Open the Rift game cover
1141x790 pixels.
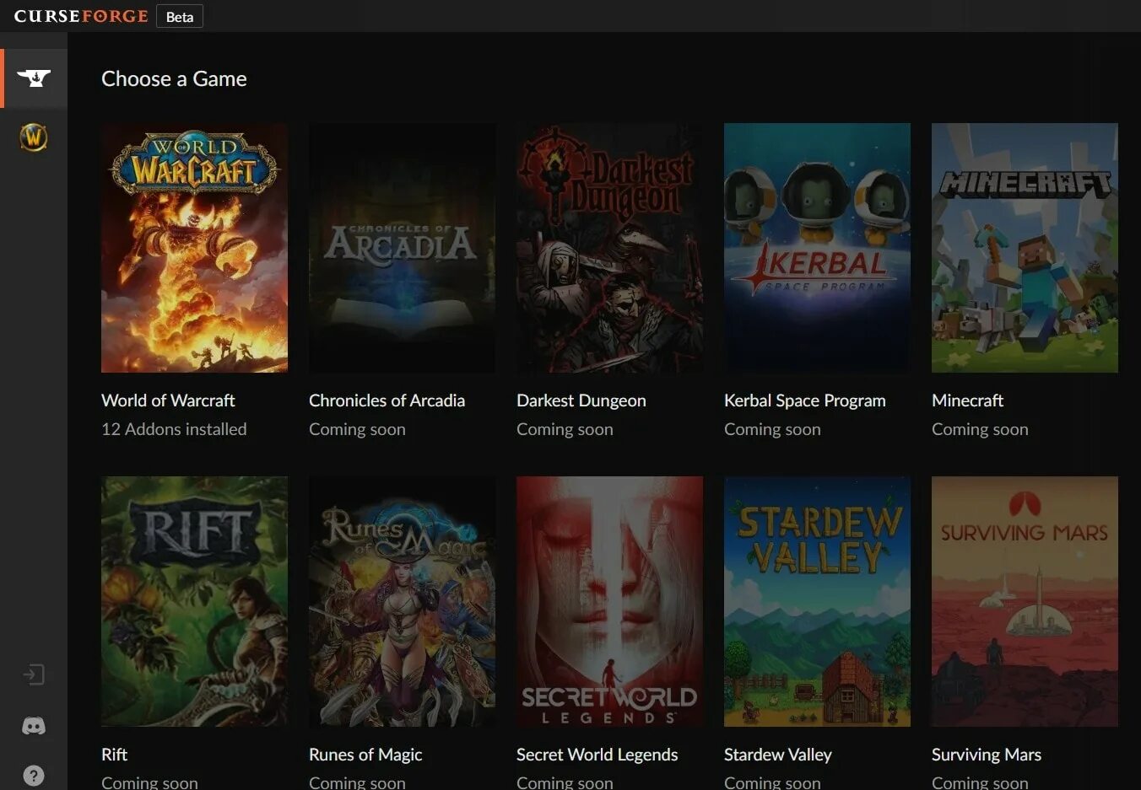pos(194,601)
